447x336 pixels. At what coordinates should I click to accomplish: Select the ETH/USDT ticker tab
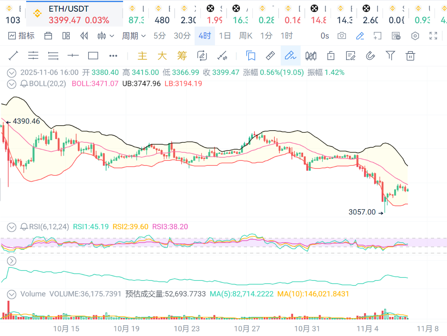pyautogui.click(x=74, y=14)
